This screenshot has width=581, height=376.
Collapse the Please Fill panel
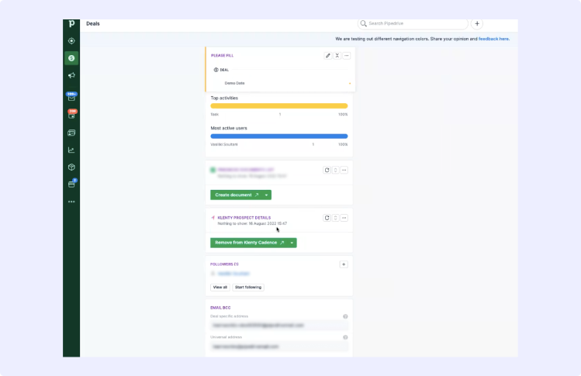click(x=337, y=56)
